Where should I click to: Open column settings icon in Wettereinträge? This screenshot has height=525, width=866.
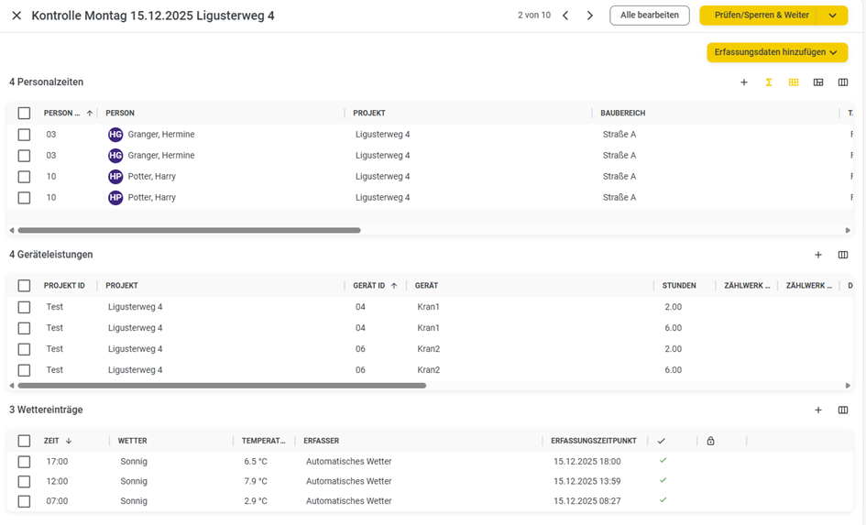[843, 410]
